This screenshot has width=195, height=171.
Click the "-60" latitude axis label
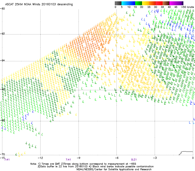click(x=2, y=9)
